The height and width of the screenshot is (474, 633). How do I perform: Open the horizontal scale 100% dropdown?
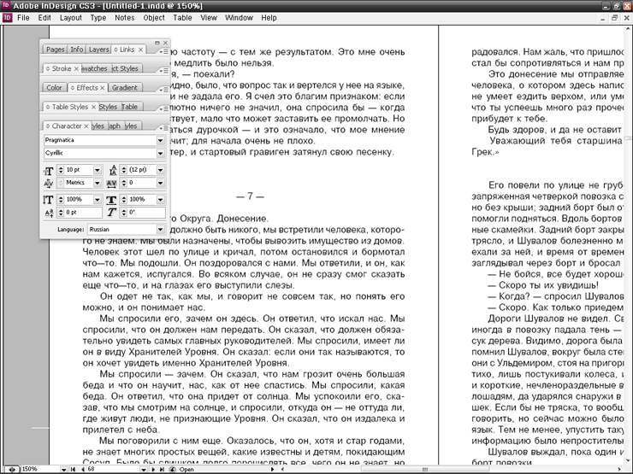pyautogui.click(x=160, y=200)
